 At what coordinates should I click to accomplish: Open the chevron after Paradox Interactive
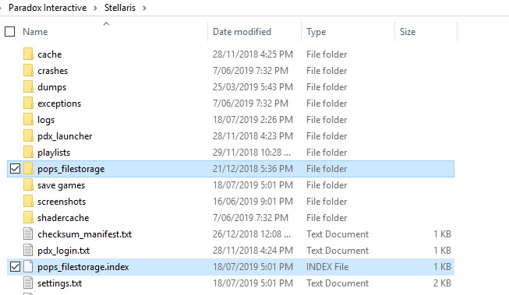(x=95, y=8)
